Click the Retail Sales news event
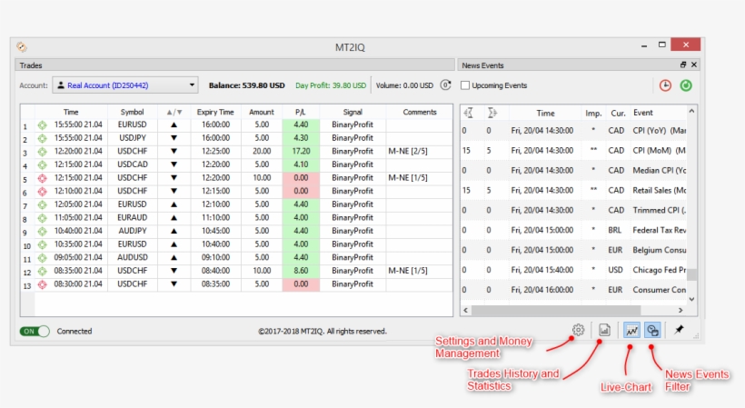Screen dimensions: 745x408 pos(659,190)
